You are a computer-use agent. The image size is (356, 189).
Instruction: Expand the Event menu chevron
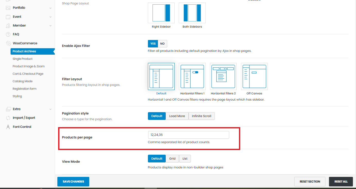[50, 17]
